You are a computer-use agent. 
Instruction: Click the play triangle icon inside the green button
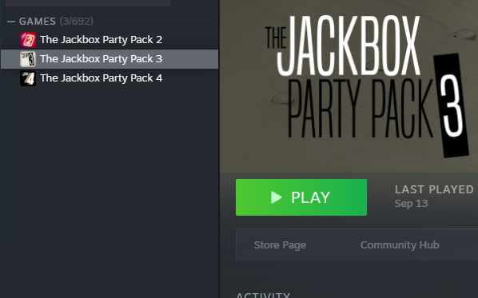click(277, 197)
